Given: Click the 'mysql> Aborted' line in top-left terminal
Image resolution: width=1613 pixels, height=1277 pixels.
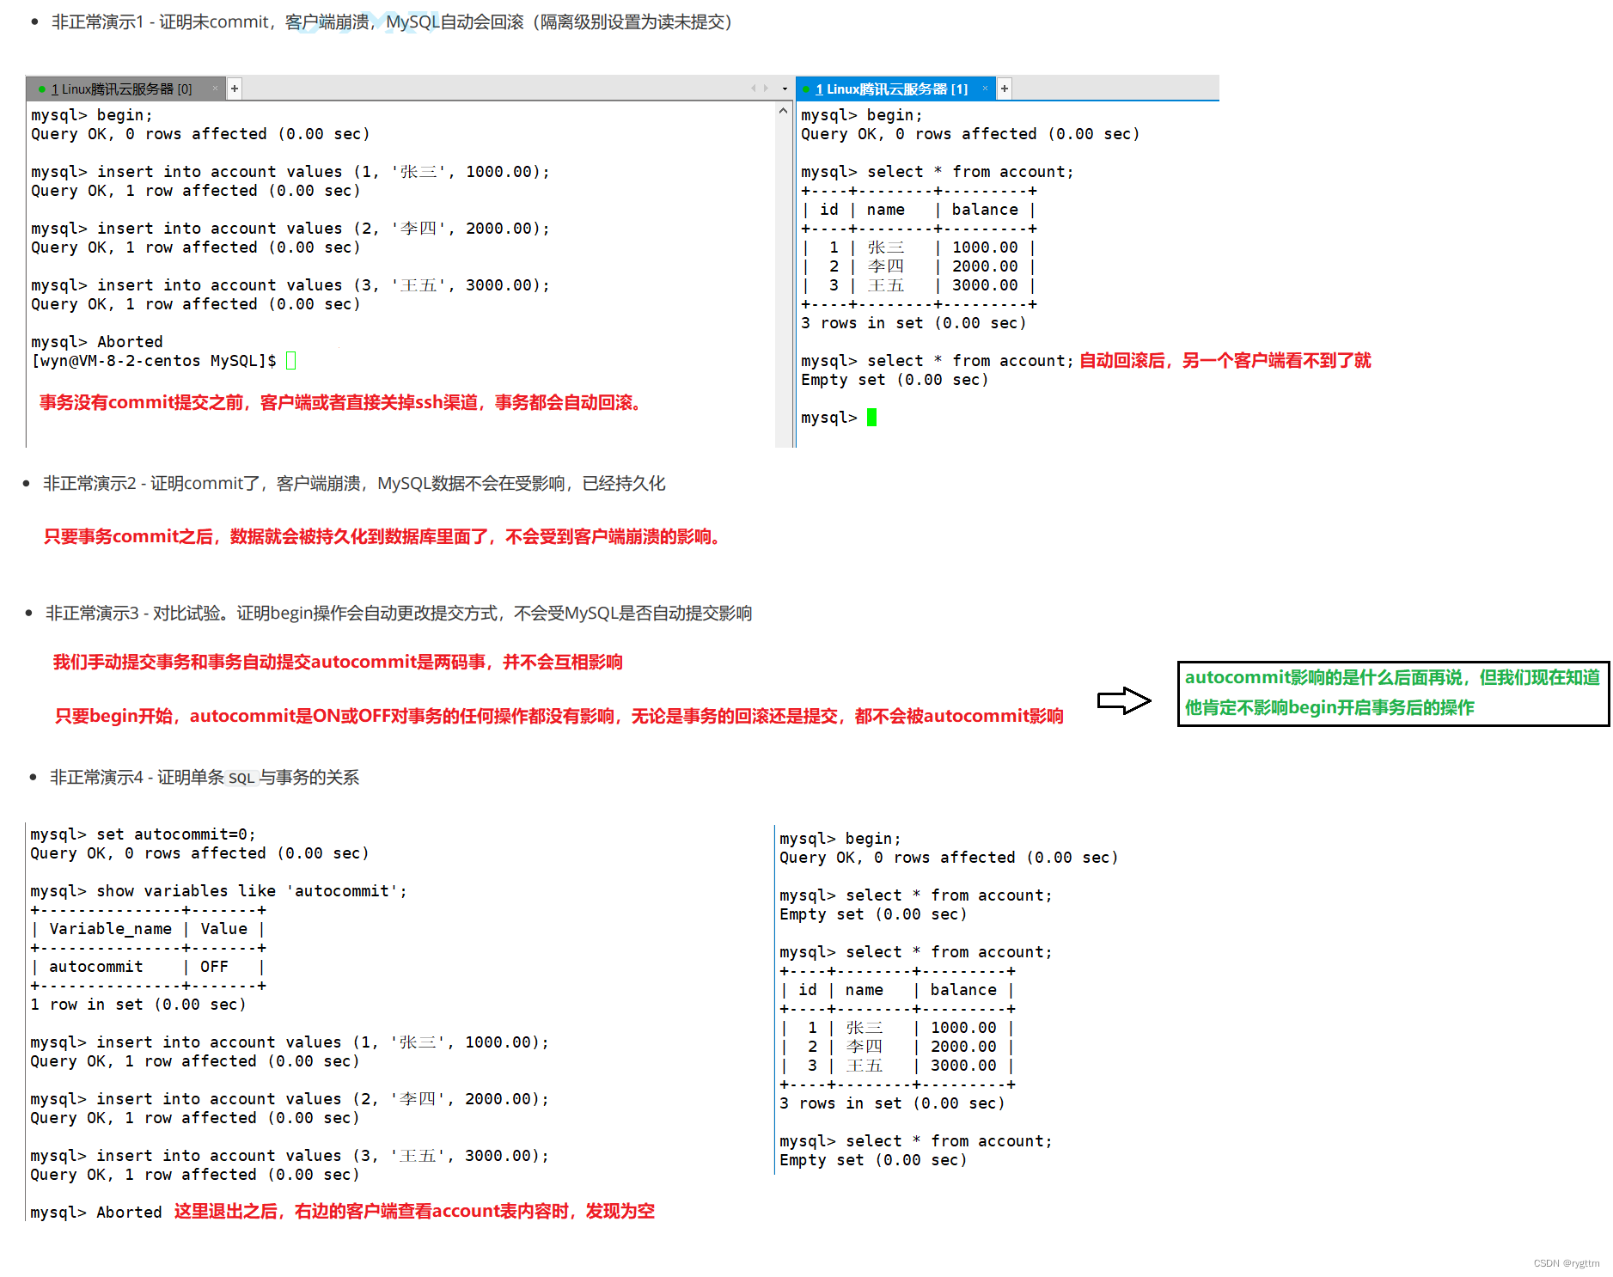Looking at the screenshot, I should click(97, 342).
